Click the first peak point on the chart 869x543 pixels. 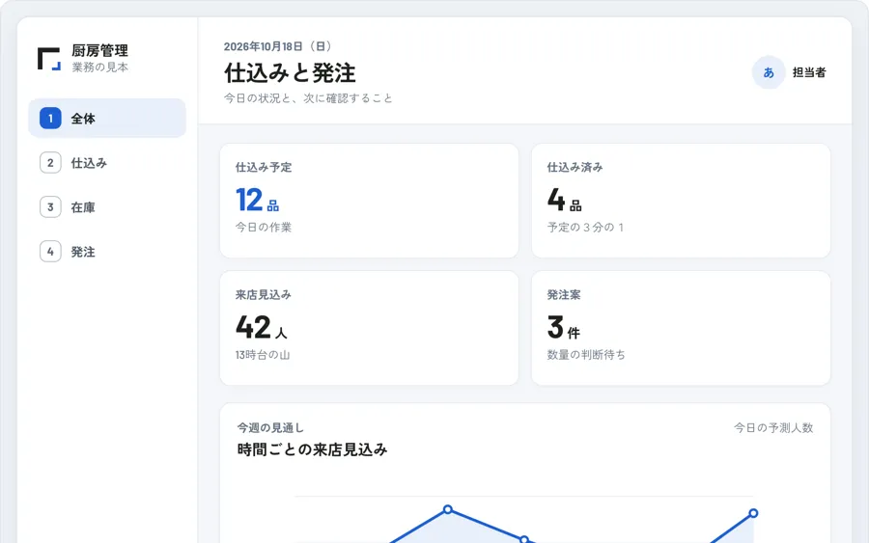(x=448, y=509)
